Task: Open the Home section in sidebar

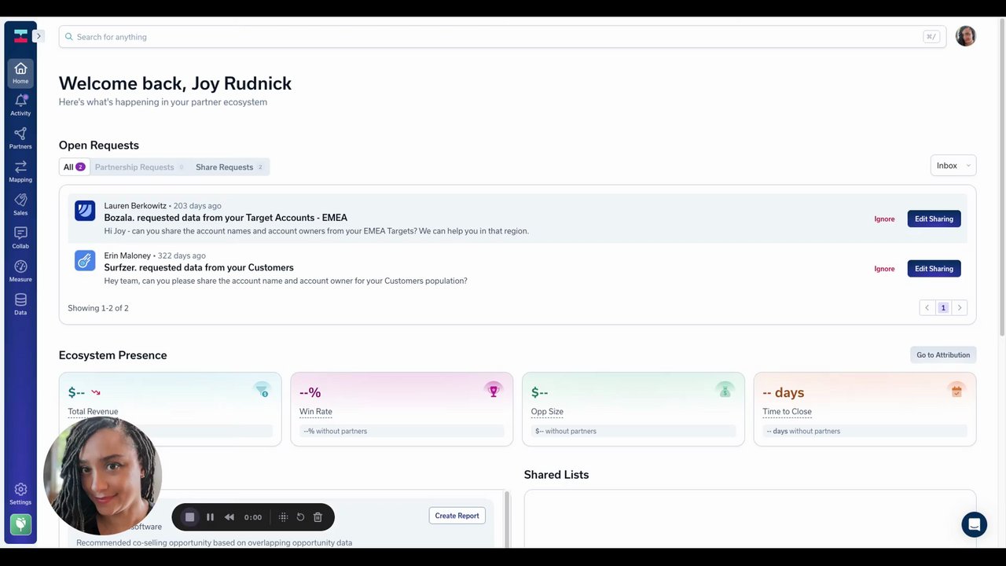Action: [20, 73]
